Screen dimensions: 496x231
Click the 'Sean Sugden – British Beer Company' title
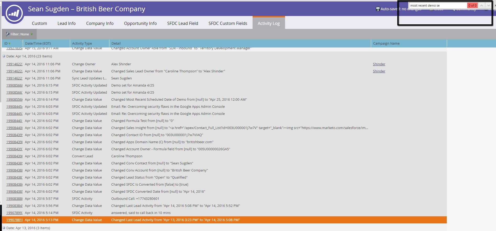pyautogui.click(x=86, y=9)
